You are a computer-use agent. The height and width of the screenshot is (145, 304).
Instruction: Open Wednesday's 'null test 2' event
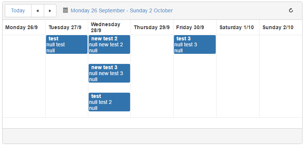tap(109, 102)
